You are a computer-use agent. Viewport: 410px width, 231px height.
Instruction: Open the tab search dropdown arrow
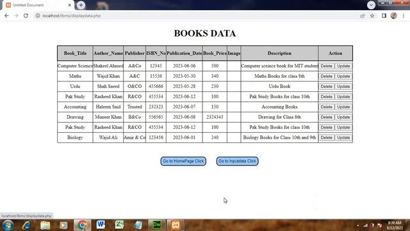pos(371,5)
